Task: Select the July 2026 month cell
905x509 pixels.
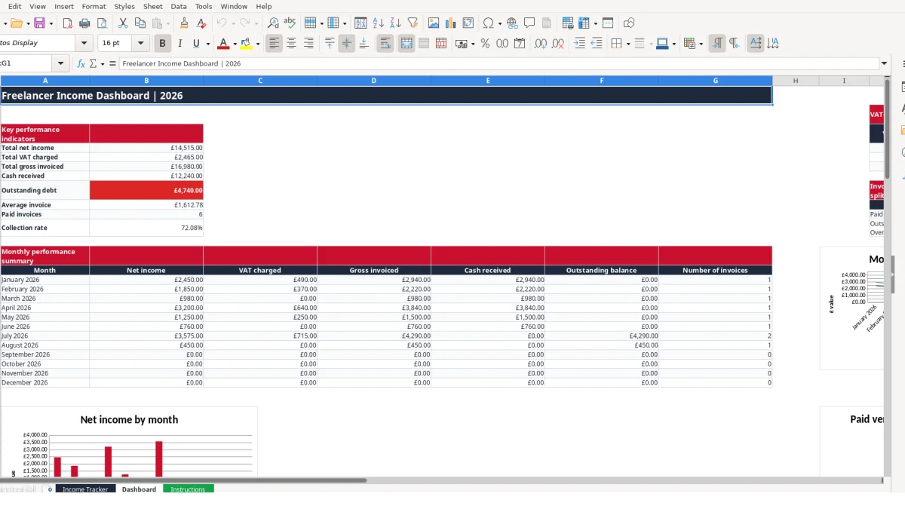Action: pyautogui.click(x=45, y=336)
